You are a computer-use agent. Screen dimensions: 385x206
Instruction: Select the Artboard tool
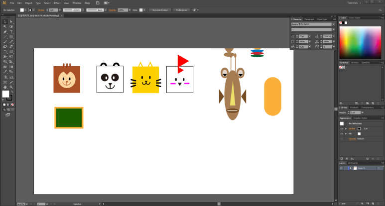[x=5, y=82]
